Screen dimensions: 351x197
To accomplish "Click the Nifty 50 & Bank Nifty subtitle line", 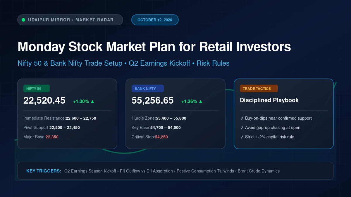I will point(123,63).
